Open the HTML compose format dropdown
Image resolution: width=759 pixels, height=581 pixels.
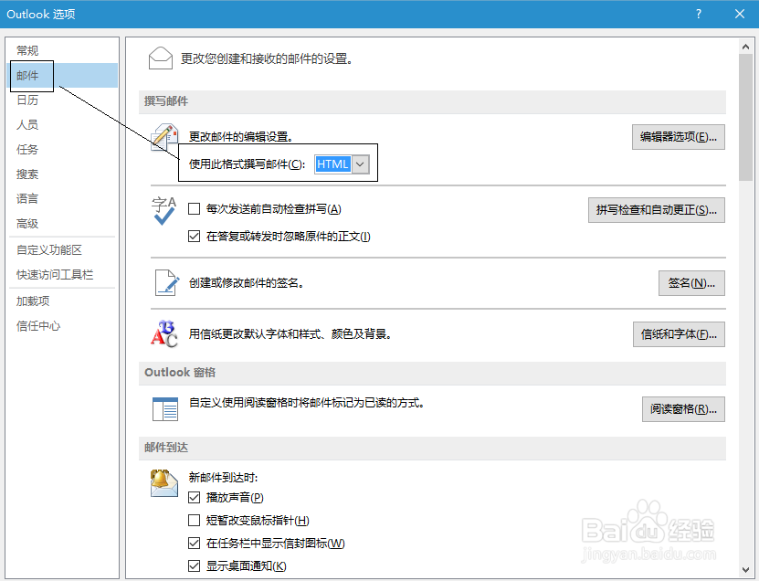360,164
